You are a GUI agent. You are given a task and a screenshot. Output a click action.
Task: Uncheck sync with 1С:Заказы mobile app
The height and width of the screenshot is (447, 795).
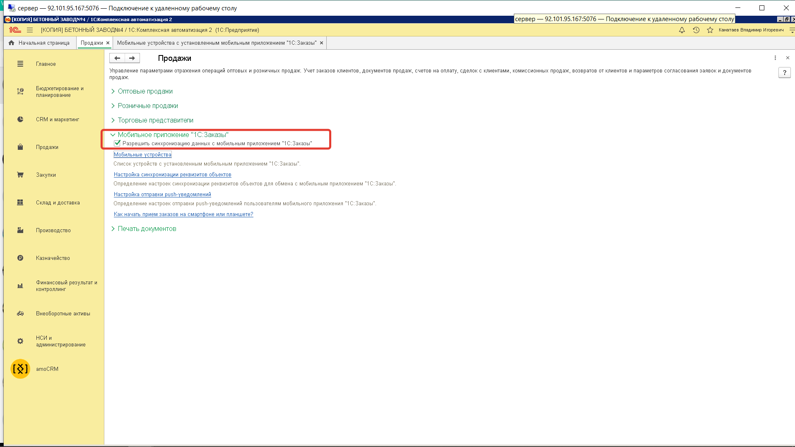[117, 143]
